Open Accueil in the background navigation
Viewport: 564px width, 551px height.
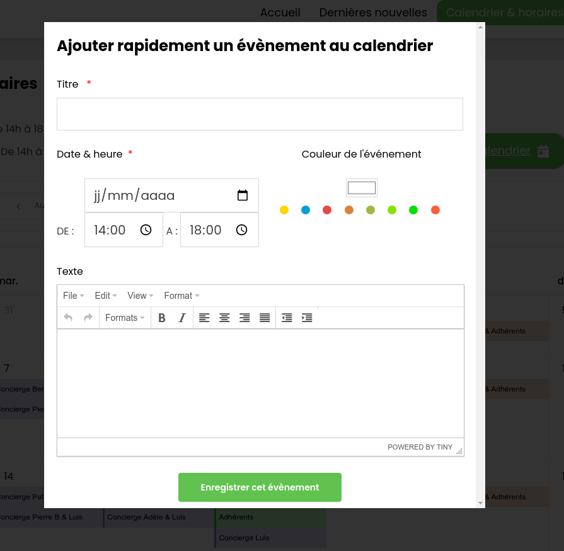pyautogui.click(x=280, y=12)
